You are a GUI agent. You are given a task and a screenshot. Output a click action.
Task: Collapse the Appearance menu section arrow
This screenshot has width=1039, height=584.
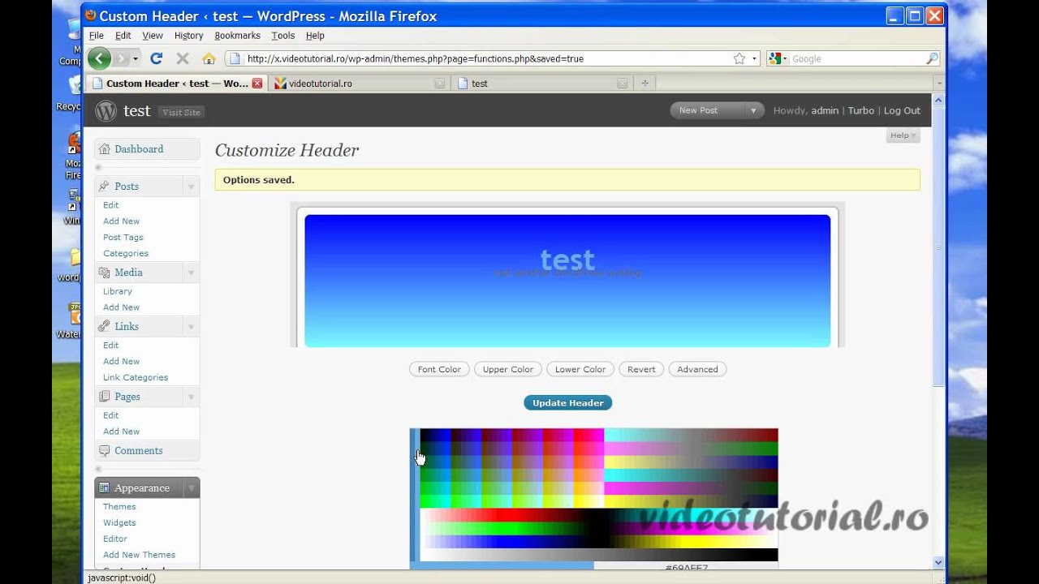click(x=191, y=488)
